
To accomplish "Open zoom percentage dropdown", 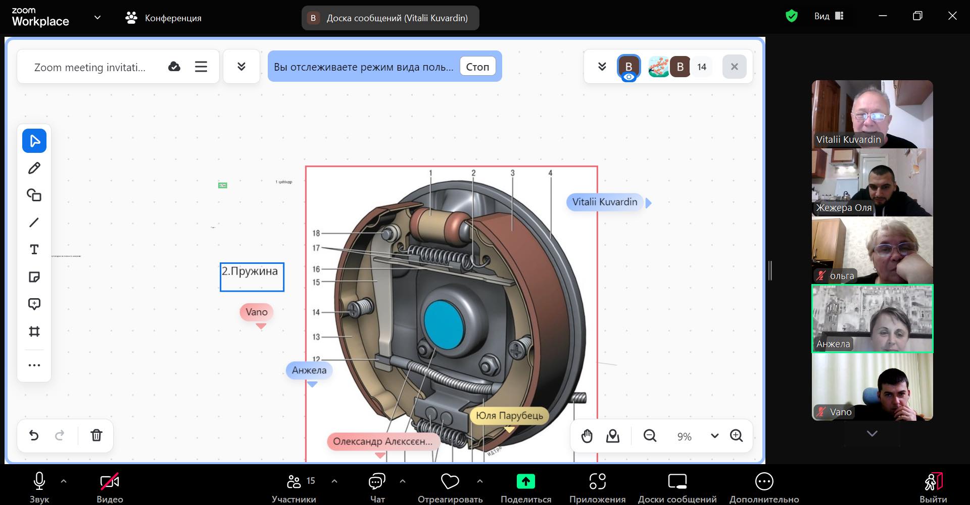I will click(714, 436).
